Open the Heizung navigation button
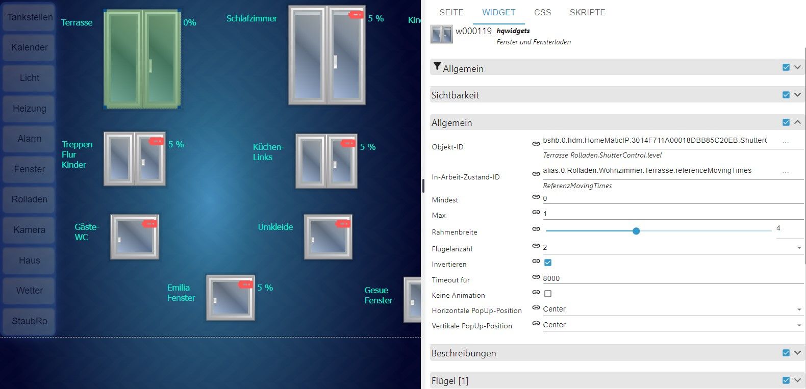This screenshot has height=389, width=806. 29,109
